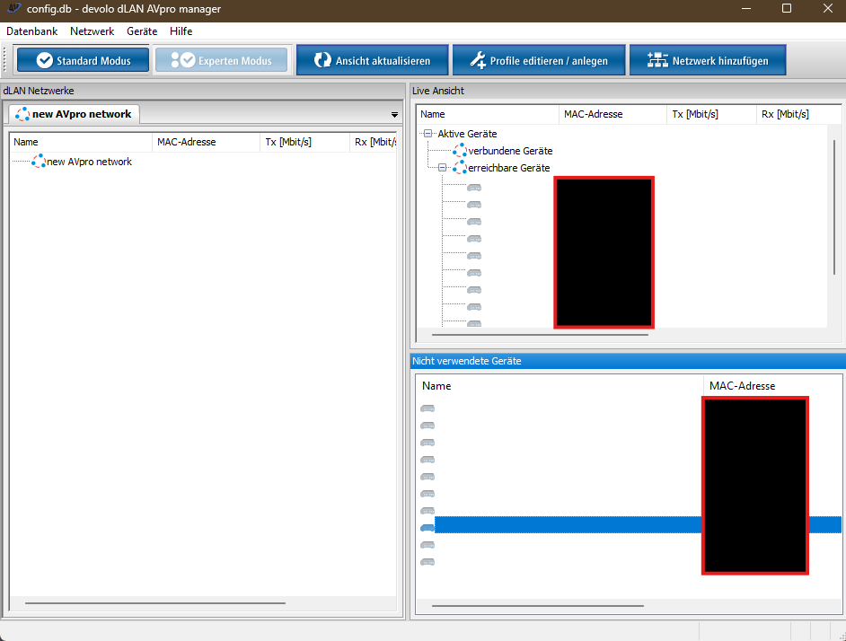Click network icon beside new AVpro network row
This screenshot has width=846, height=641.
pyautogui.click(x=39, y=161)
